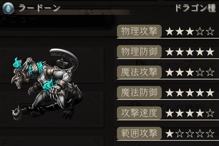Viewport: 219px width, 146px height.
Task: Click the third filled star of 魔法攻撃
Action: click(190, 72)
